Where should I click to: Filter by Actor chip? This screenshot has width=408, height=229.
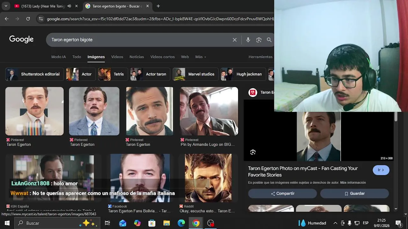[x=81, y=74]
